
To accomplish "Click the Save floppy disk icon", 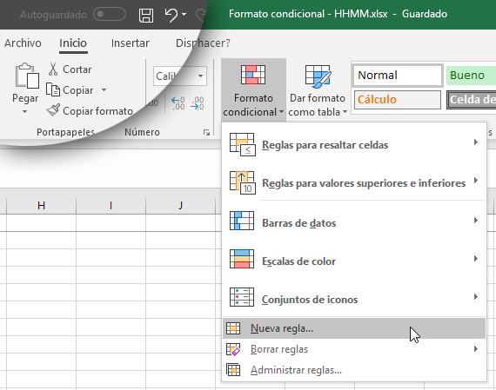I will (x=146, y=15).
